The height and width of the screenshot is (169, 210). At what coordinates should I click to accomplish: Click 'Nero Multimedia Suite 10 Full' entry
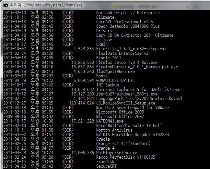(x=129, y=126)
